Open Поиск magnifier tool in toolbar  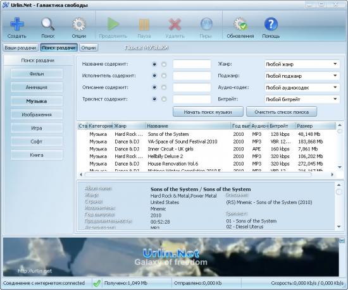point(47,24)
